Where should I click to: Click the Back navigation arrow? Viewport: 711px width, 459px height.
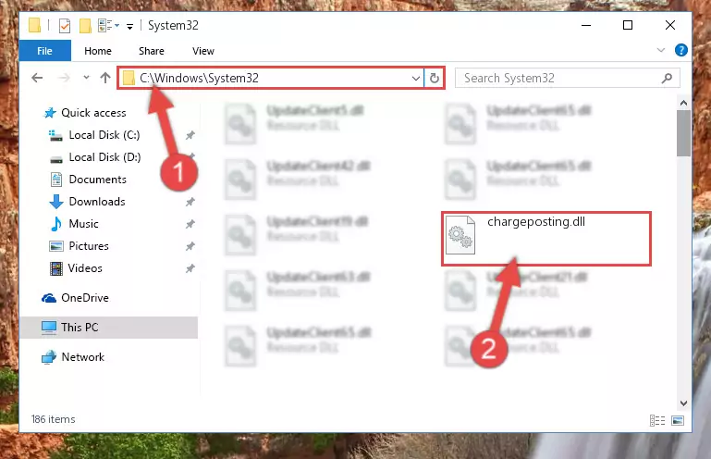pyautogui.click(x=37, y=78)
